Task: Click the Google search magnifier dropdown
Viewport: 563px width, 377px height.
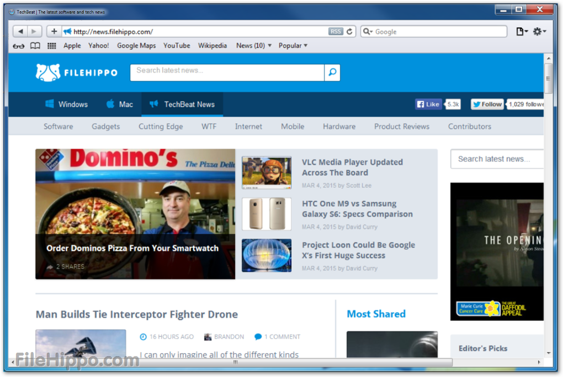Action: coord(368,32)
